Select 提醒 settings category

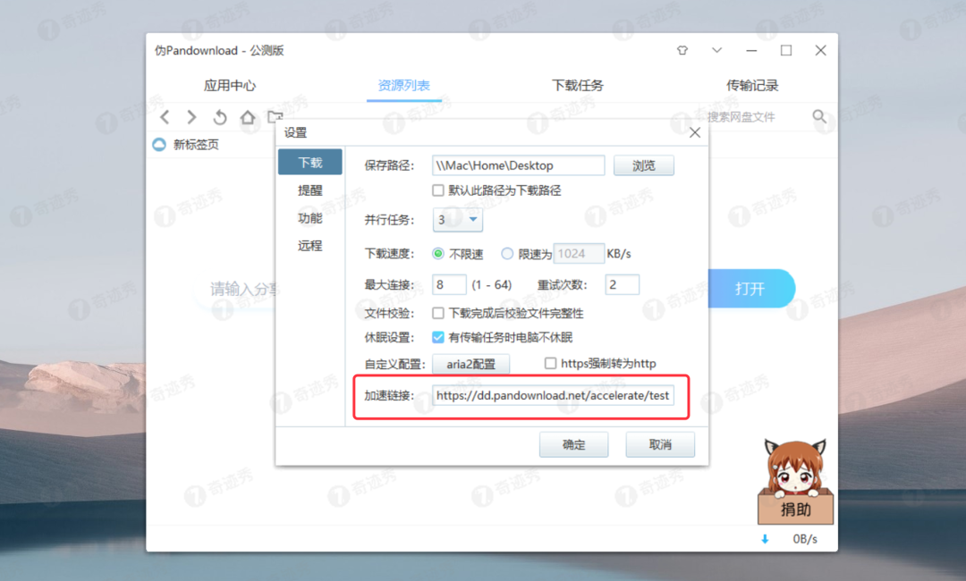tap(309, 190)
